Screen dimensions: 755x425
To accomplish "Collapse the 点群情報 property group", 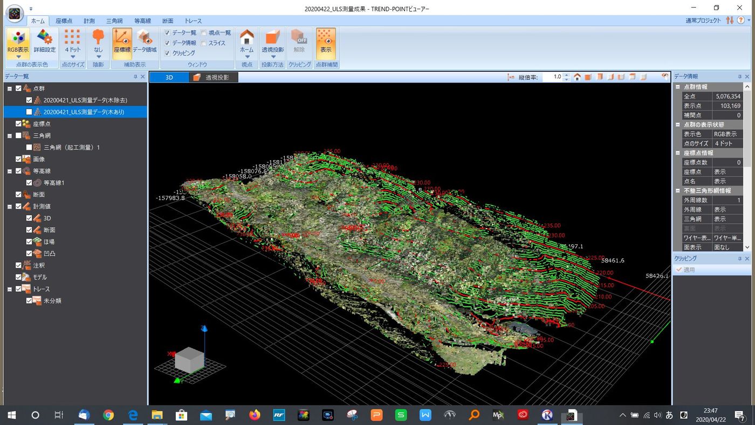I will (678, 87).
